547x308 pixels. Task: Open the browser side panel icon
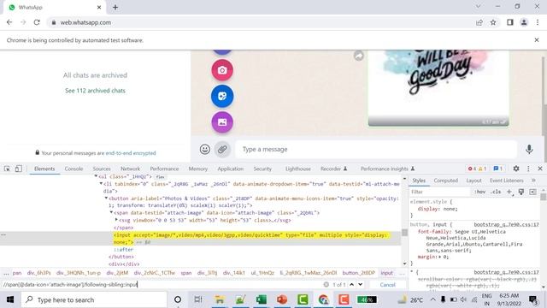(510, 22)
